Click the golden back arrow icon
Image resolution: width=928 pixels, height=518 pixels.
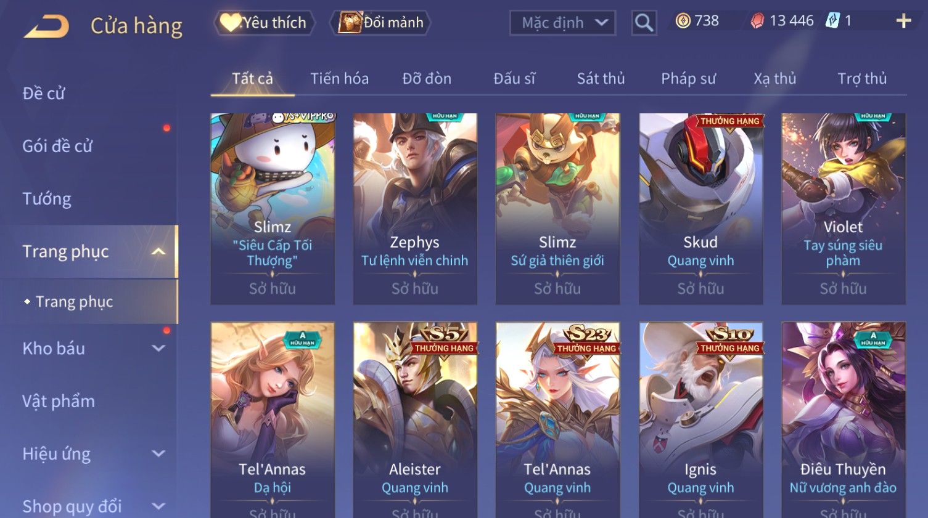(46, 26)
